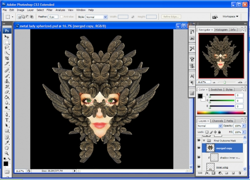Delete layer with trash icon
Image resolution: width=250 pixels, height=180 pixels.
240,173
